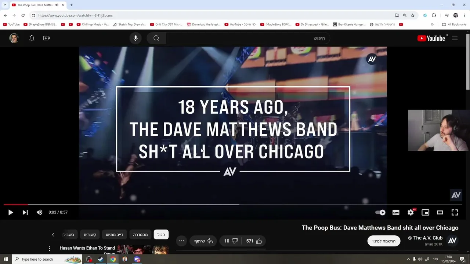Image resolution: width=470 pixels, height=264 pixels.
Task: Turn on subtitles/captions icon
Action: pyautogui.click(x=396, y=212)
